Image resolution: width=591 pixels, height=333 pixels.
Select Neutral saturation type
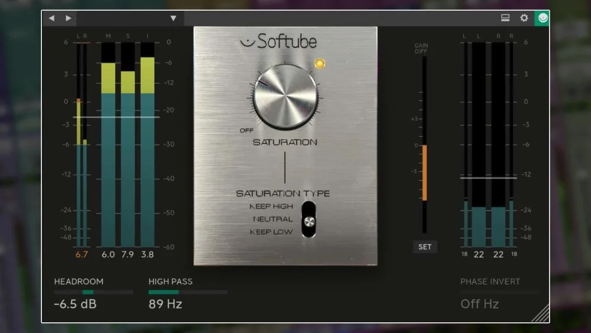pyautogui.click(x=272, y=219)
